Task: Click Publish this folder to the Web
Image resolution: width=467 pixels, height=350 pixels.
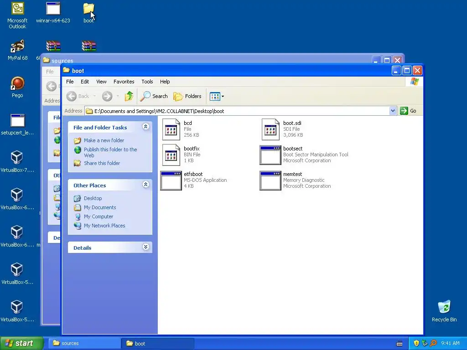Action: pyautogui.click(x=110, y=152)
